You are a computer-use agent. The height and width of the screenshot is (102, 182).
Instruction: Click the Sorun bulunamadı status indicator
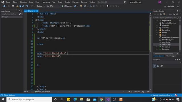[42, 92]
